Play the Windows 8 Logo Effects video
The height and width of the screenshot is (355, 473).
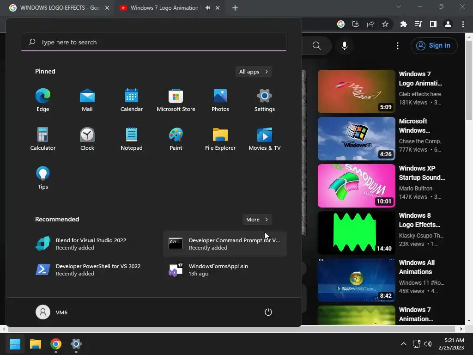[356, 233]
